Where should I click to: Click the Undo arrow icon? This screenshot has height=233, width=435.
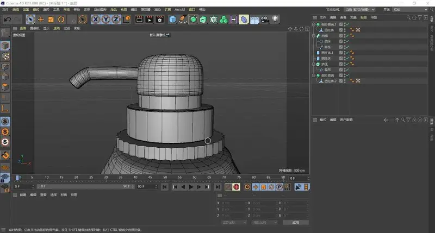click(8, 20)
